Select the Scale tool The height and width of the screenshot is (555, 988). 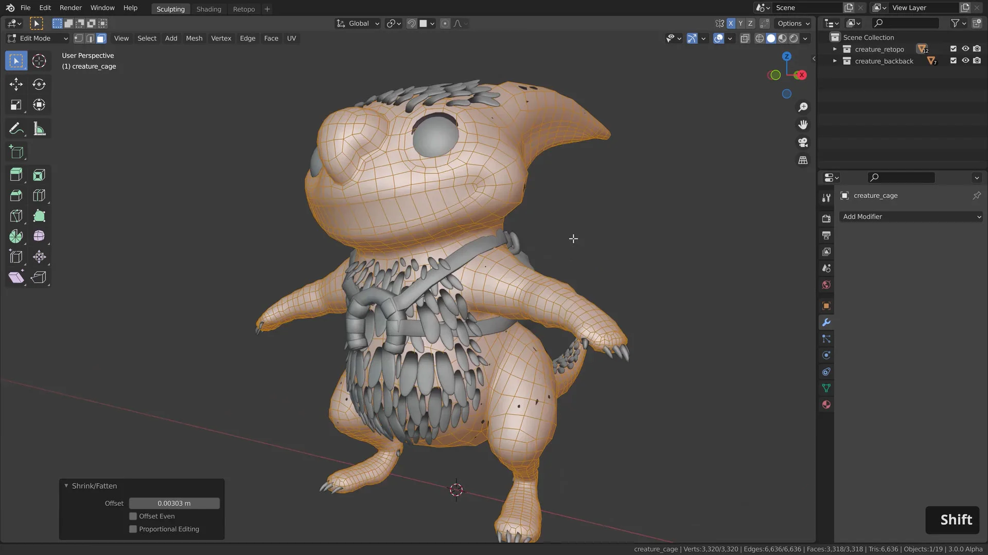pos(16,105)
